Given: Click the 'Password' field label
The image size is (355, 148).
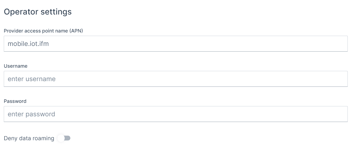Looking at the screenshot, I should coord(15,101).
